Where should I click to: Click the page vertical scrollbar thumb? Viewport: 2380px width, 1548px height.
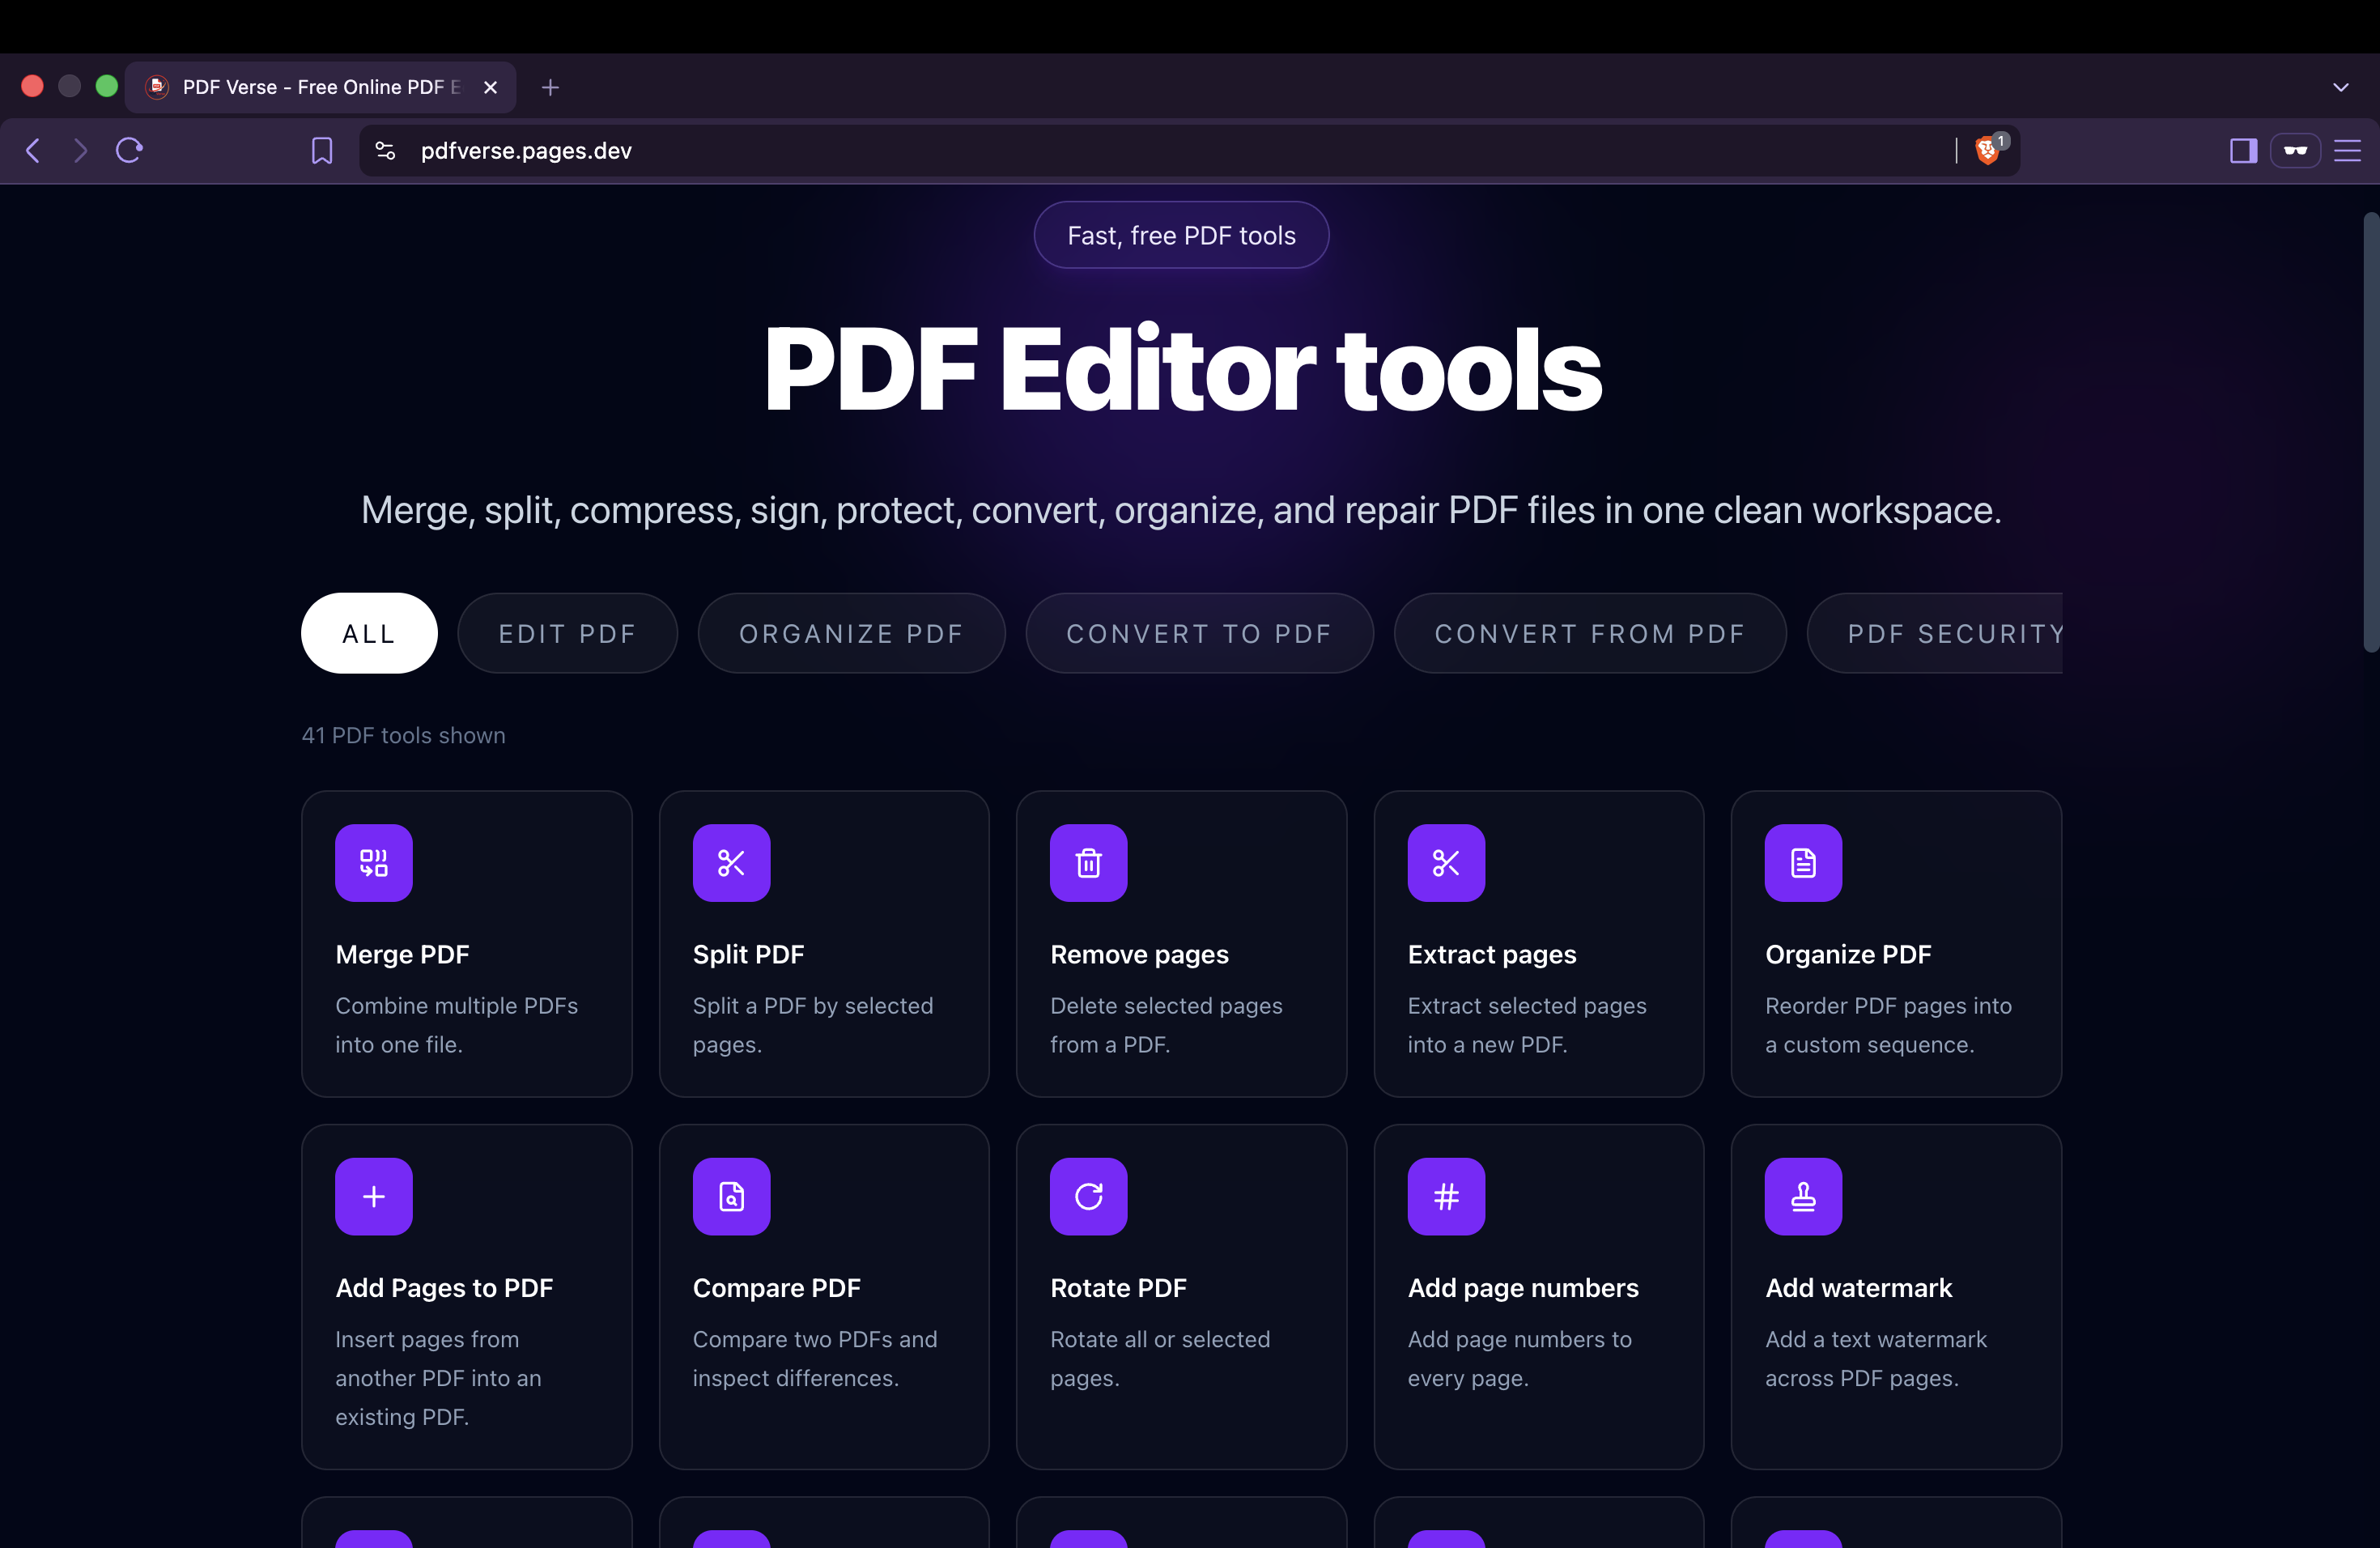pyautogui.click(x=2370, y=432)
